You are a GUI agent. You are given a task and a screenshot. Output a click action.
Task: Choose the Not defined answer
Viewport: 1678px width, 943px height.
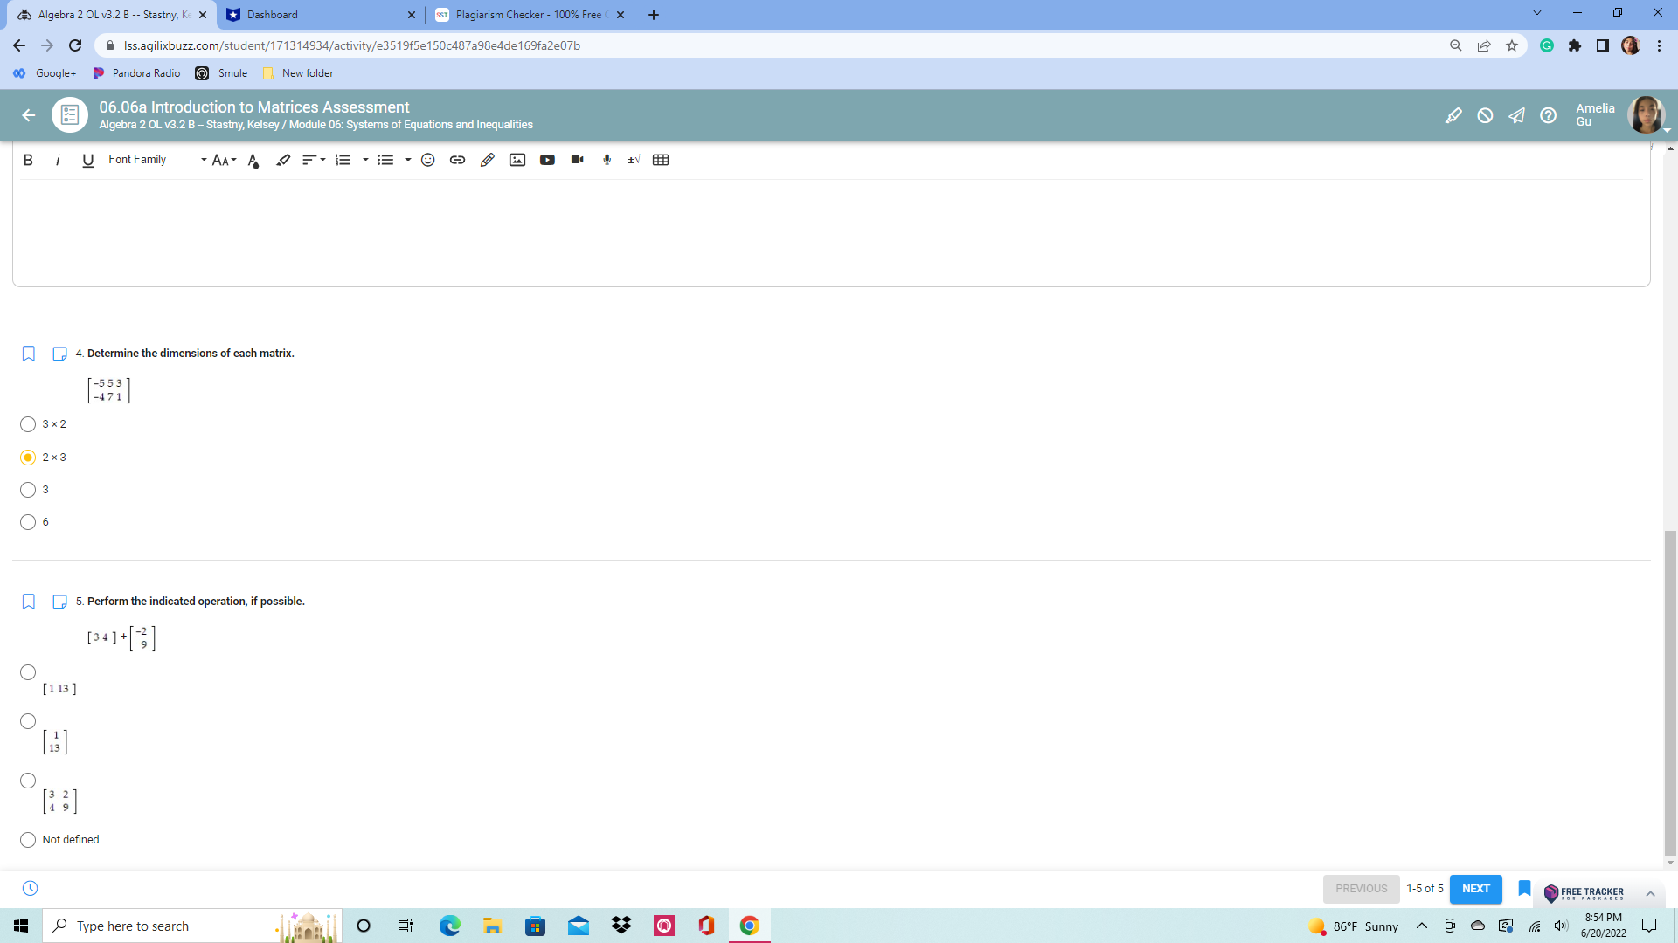click(28, 840)
